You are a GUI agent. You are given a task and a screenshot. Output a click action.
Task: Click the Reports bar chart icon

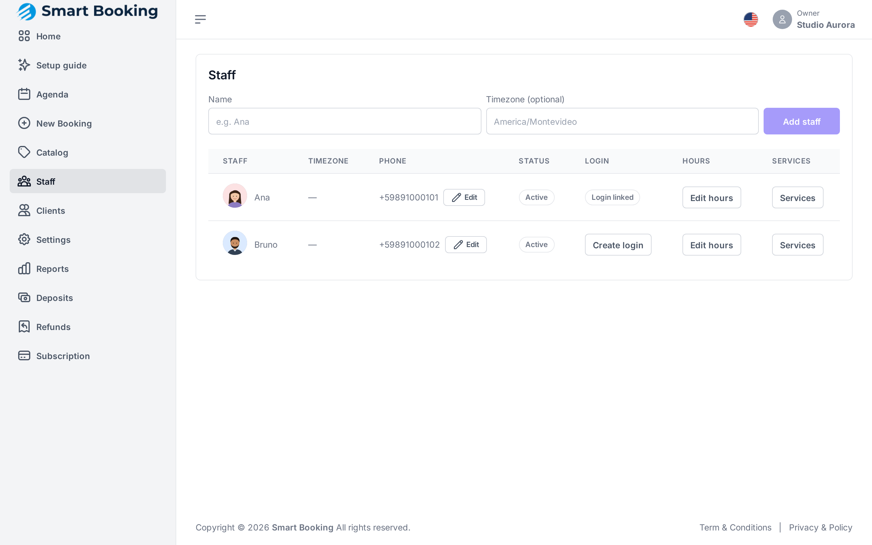24,269
